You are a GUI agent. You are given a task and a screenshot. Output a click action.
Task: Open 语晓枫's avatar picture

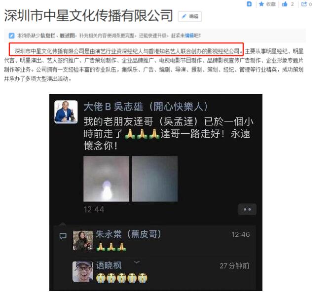pyautogui.click(x=82, y=272)
